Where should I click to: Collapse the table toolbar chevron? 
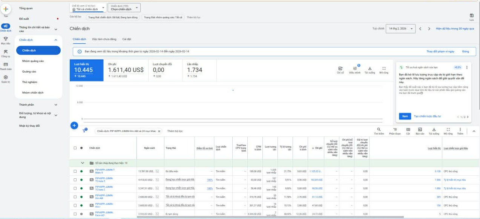474,131
